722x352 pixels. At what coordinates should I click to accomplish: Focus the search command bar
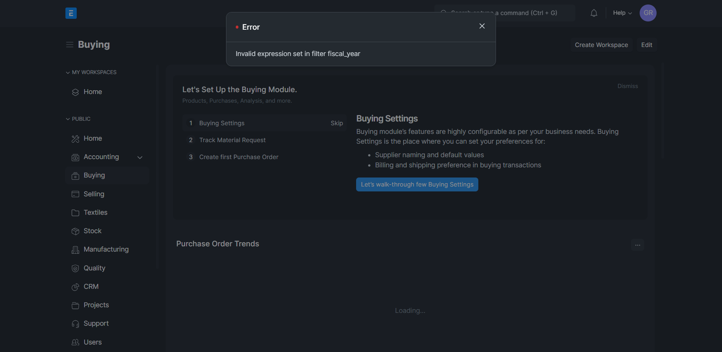[504, 13]
